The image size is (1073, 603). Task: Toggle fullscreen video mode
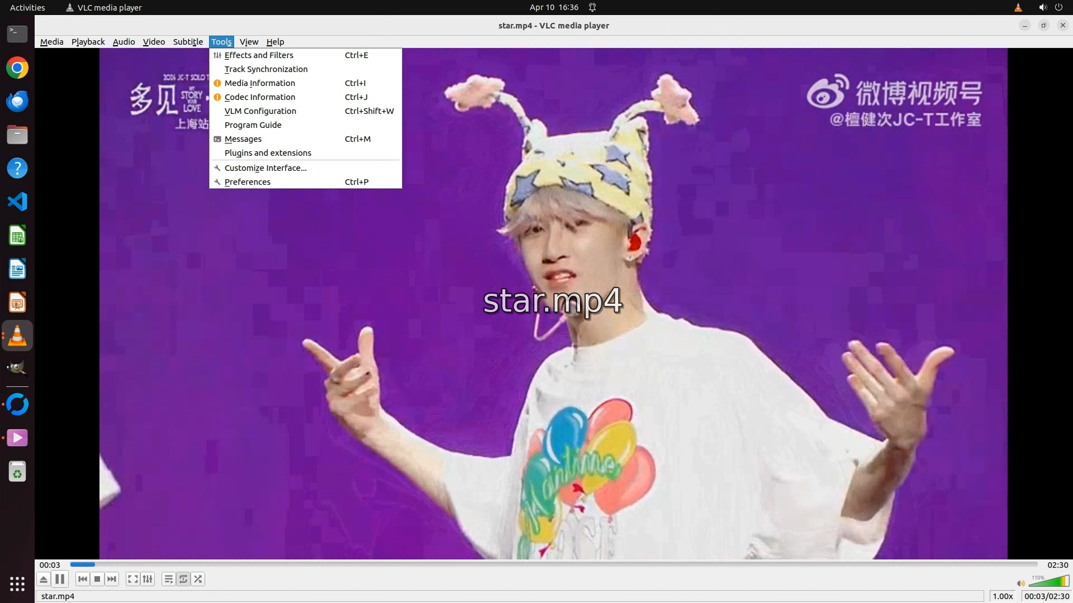[132, 579]
